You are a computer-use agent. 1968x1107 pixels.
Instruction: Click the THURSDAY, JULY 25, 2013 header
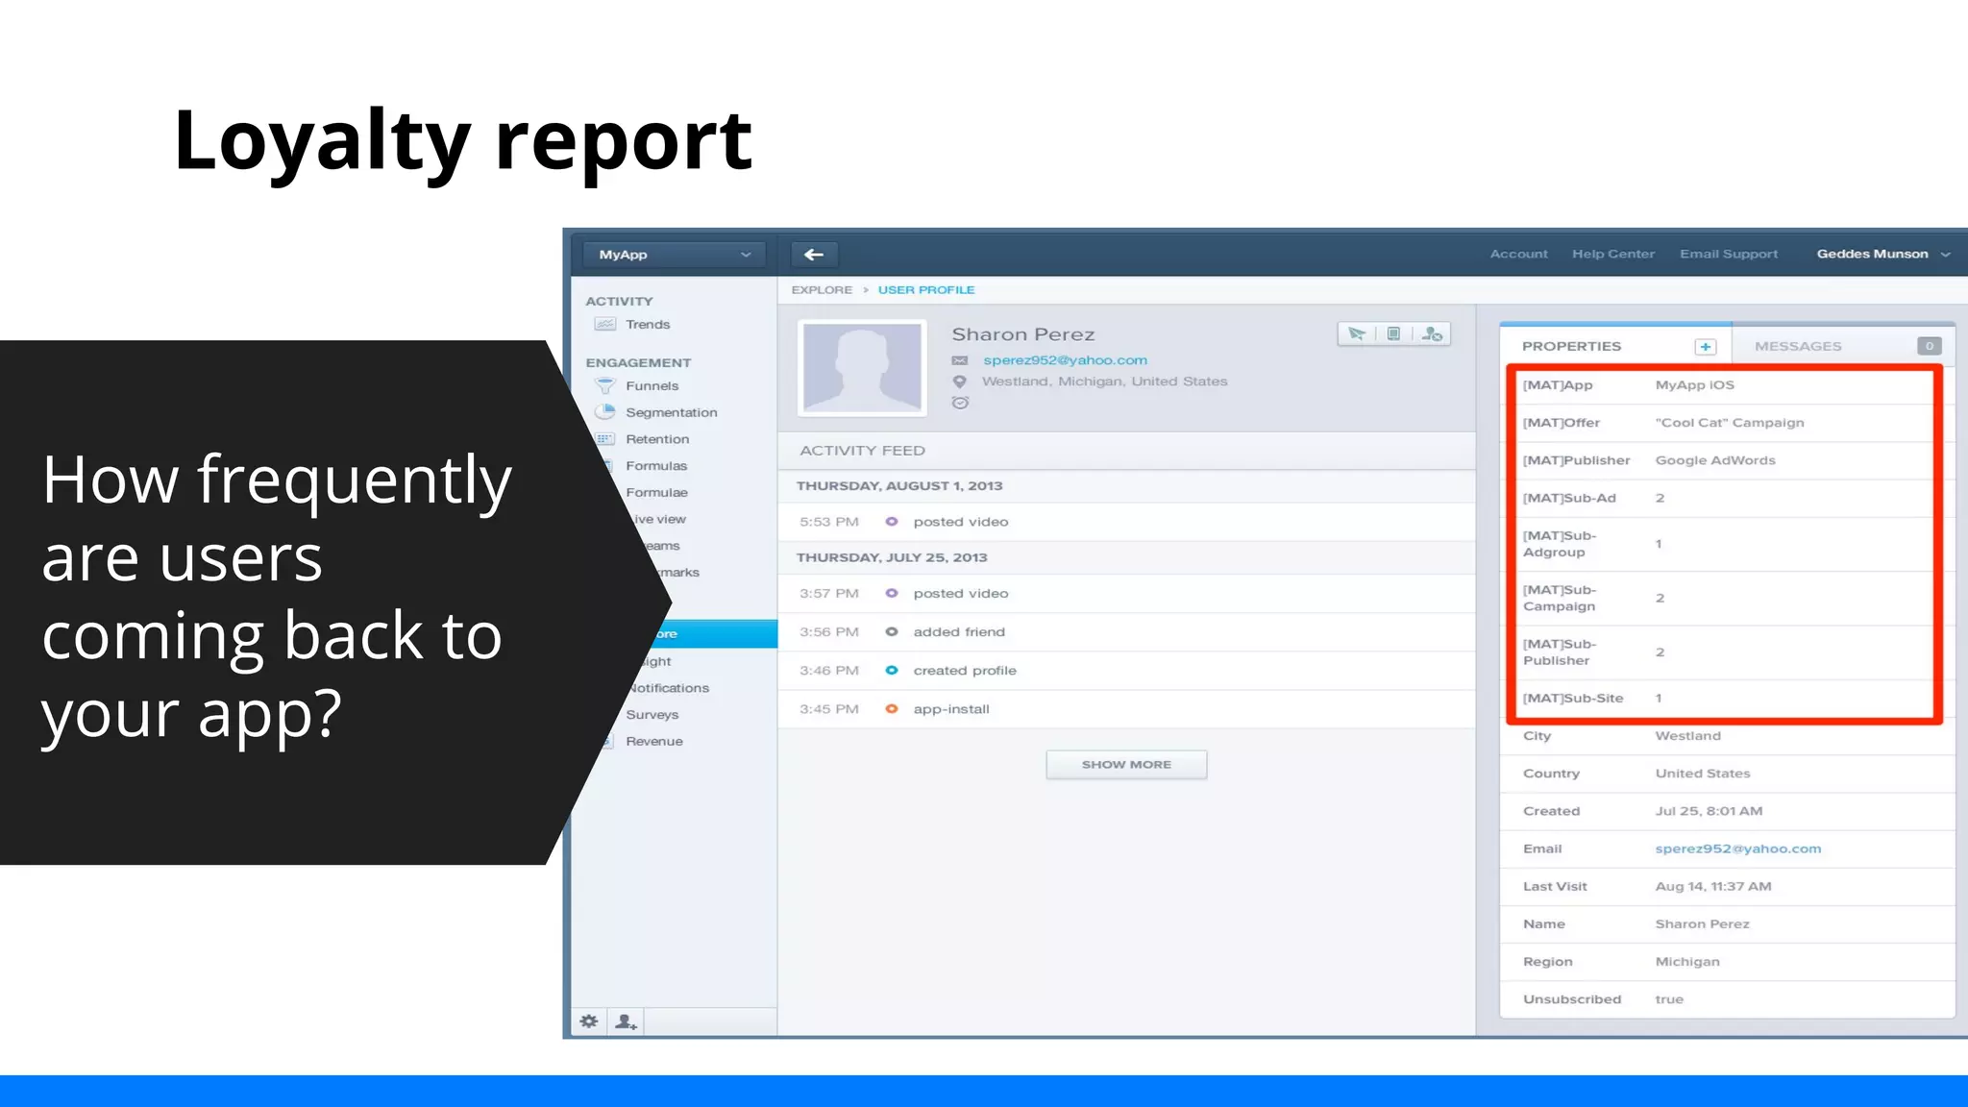click(x=892, y=557)
